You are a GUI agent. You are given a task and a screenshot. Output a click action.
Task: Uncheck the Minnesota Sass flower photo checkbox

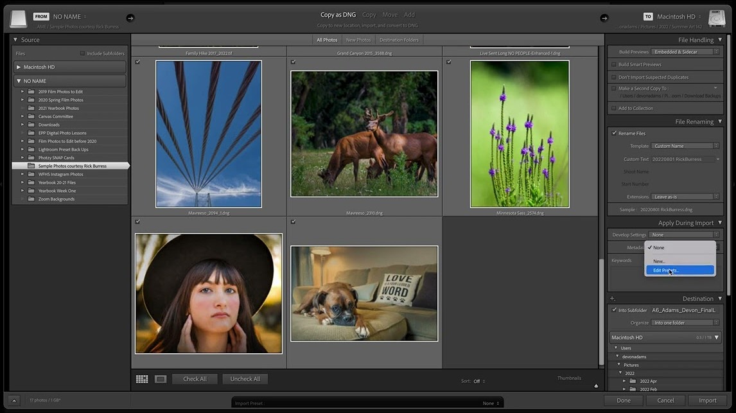449,62
